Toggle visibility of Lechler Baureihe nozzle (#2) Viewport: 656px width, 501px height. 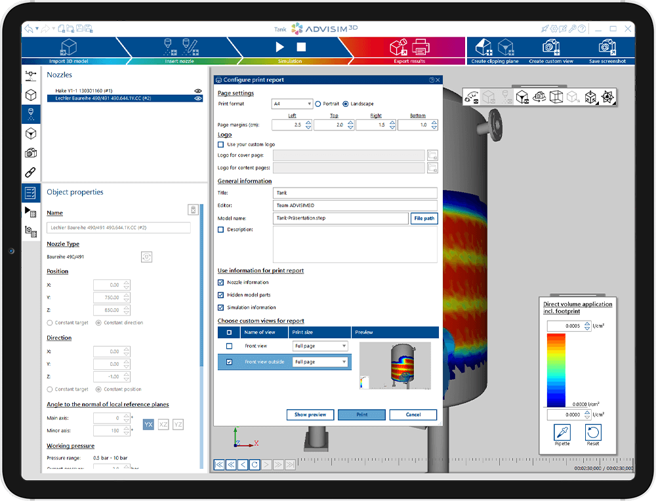point(198,98)
